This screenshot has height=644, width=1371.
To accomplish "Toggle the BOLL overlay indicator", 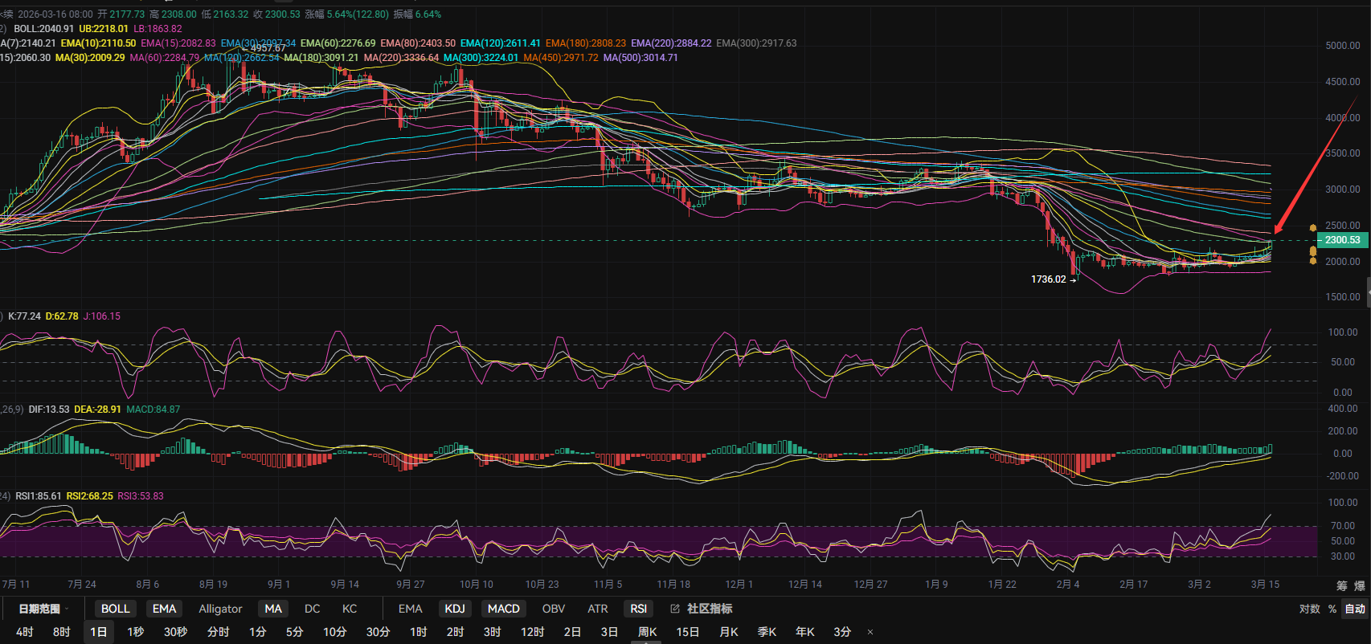I will pos(115,609).
